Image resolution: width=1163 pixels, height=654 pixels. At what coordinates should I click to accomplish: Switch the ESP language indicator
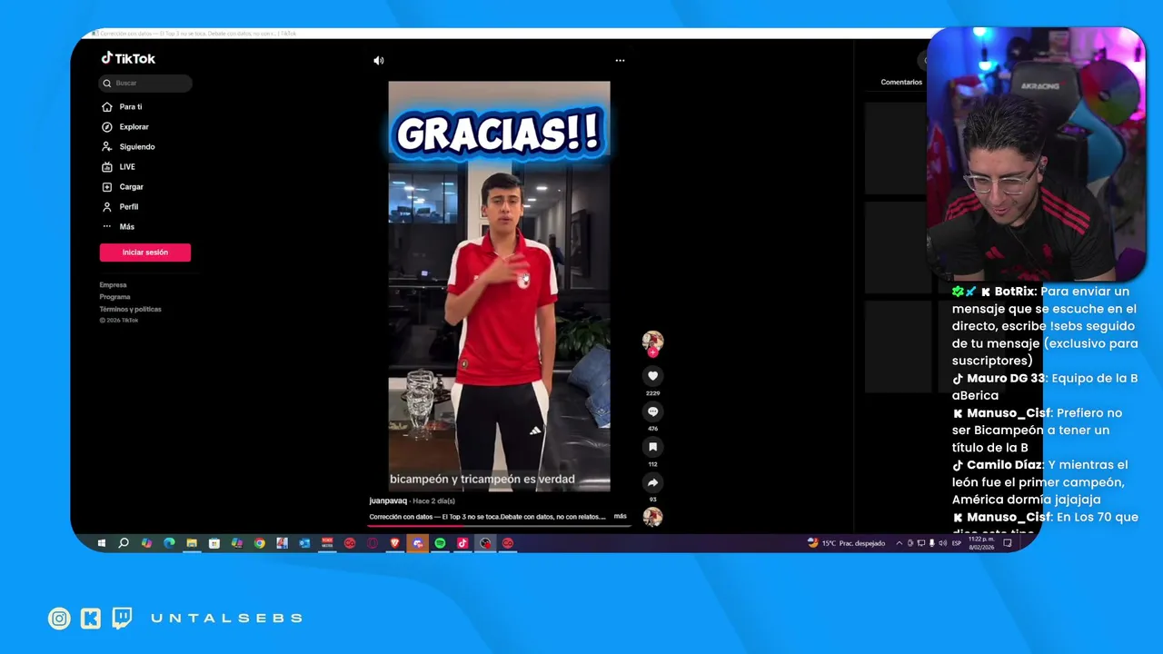pos(957,543)
